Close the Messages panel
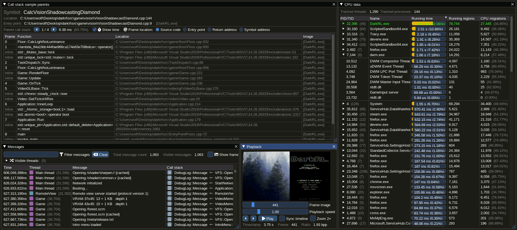This screenshot has width=517, height=230. [236, 147]
